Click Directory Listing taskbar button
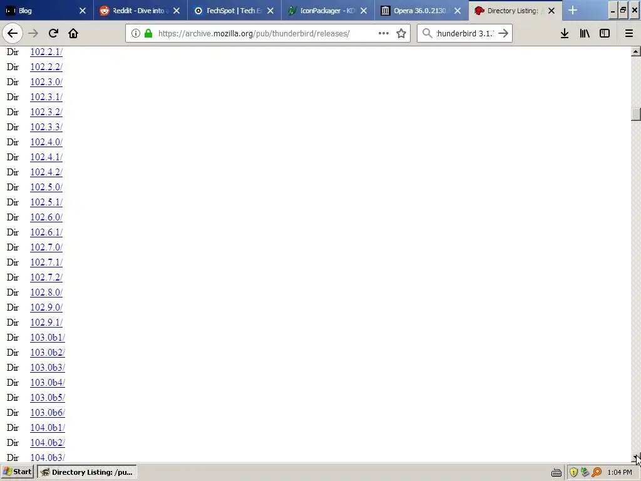Screen dimensions: 641x481 (87, 472)
